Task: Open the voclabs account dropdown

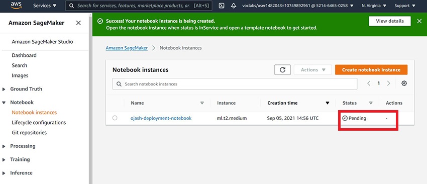Action: (x=298, y=6)
